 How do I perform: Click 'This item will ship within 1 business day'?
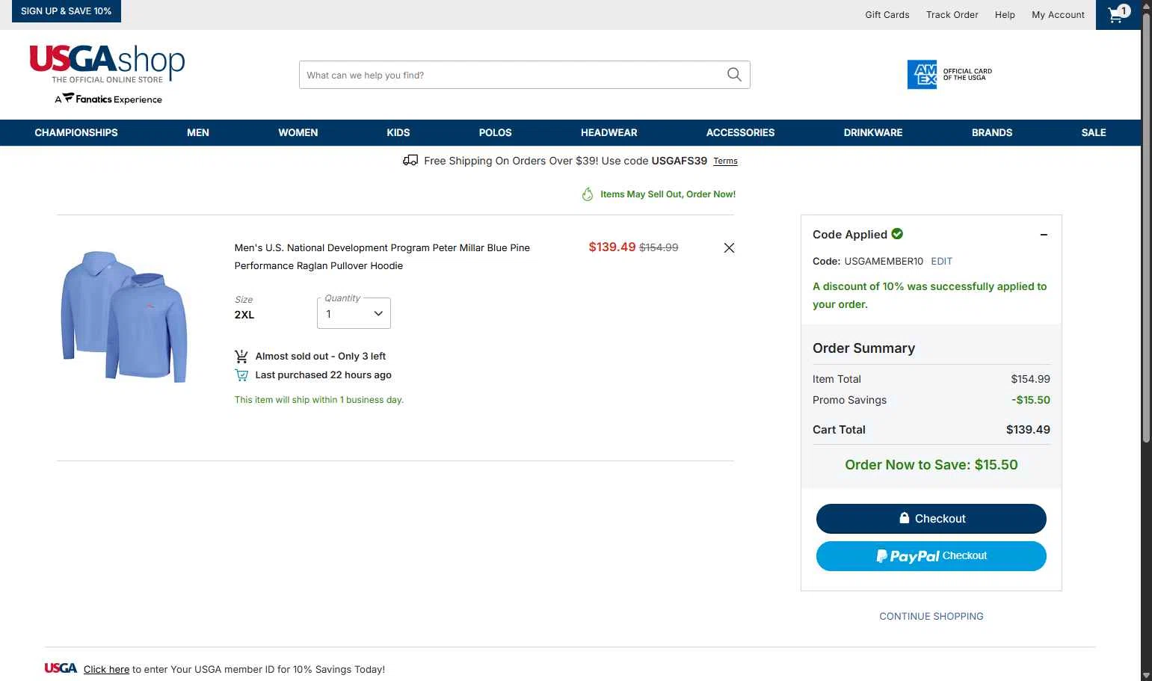(x=319, y=400)
